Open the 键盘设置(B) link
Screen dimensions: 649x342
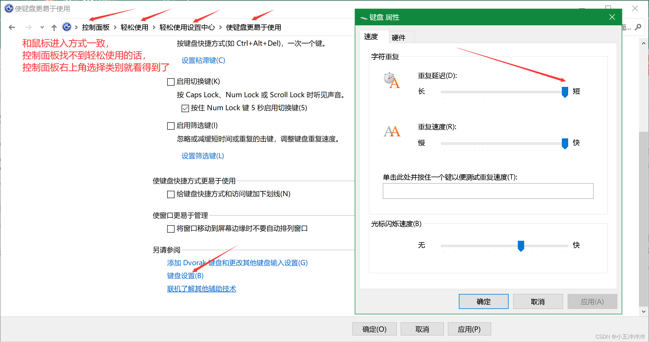[x=185, y=276]
